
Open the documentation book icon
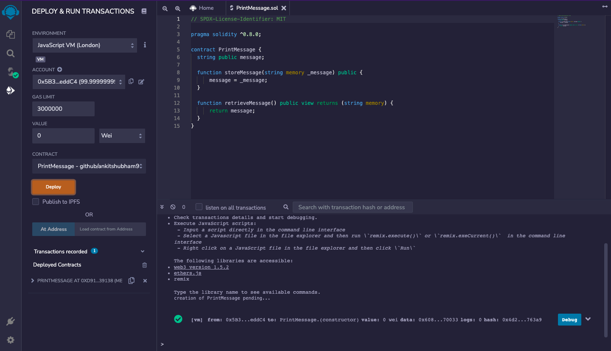pos(144,11)
